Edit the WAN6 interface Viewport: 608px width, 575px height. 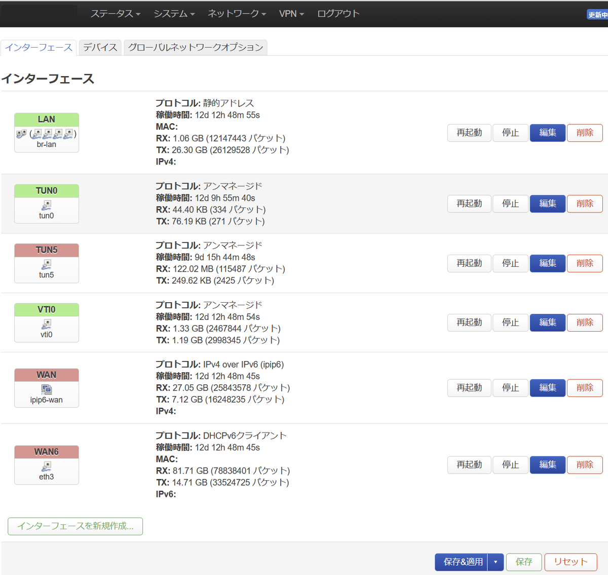click(548, 465)
